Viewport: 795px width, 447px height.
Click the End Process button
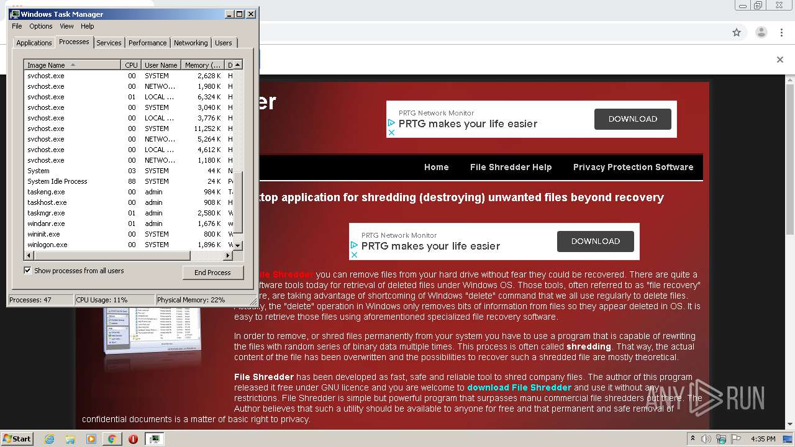click(x=212, y=273)
